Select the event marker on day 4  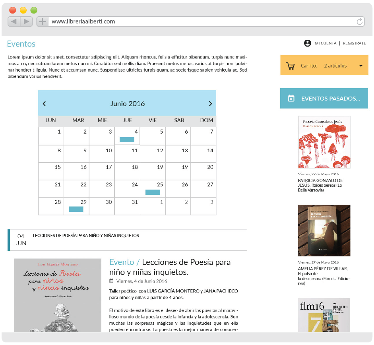(x=127, y=140)
